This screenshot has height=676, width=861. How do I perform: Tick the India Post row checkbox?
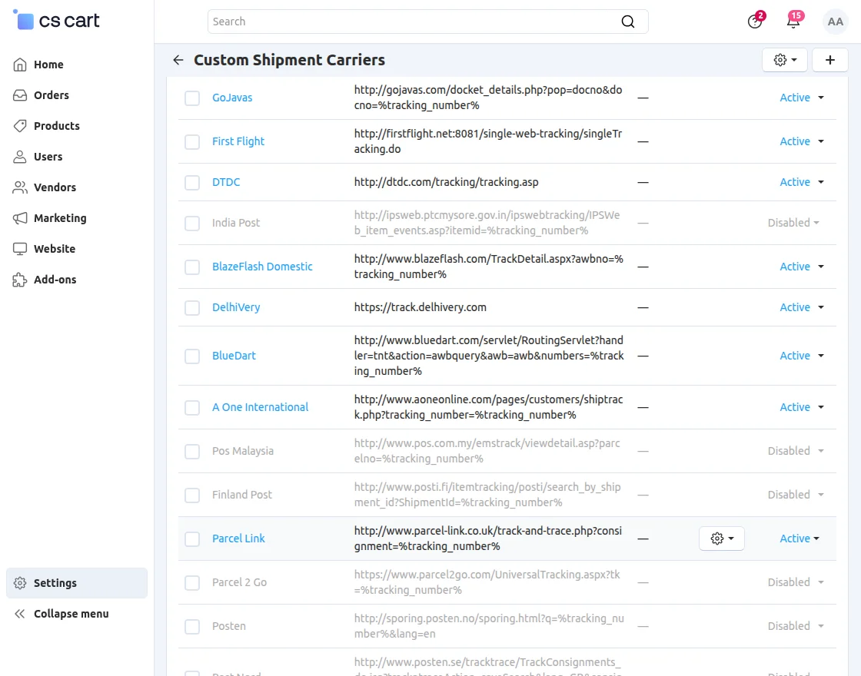tap(192, 224)
